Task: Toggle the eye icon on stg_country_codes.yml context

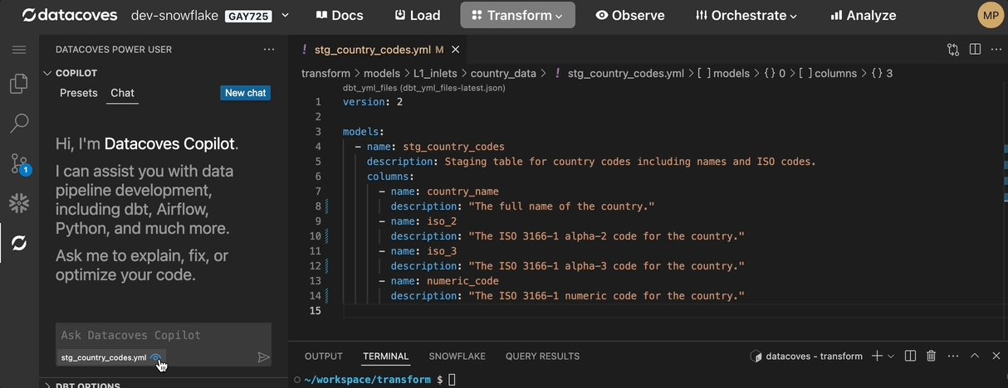Action: (x=155, y=357)
